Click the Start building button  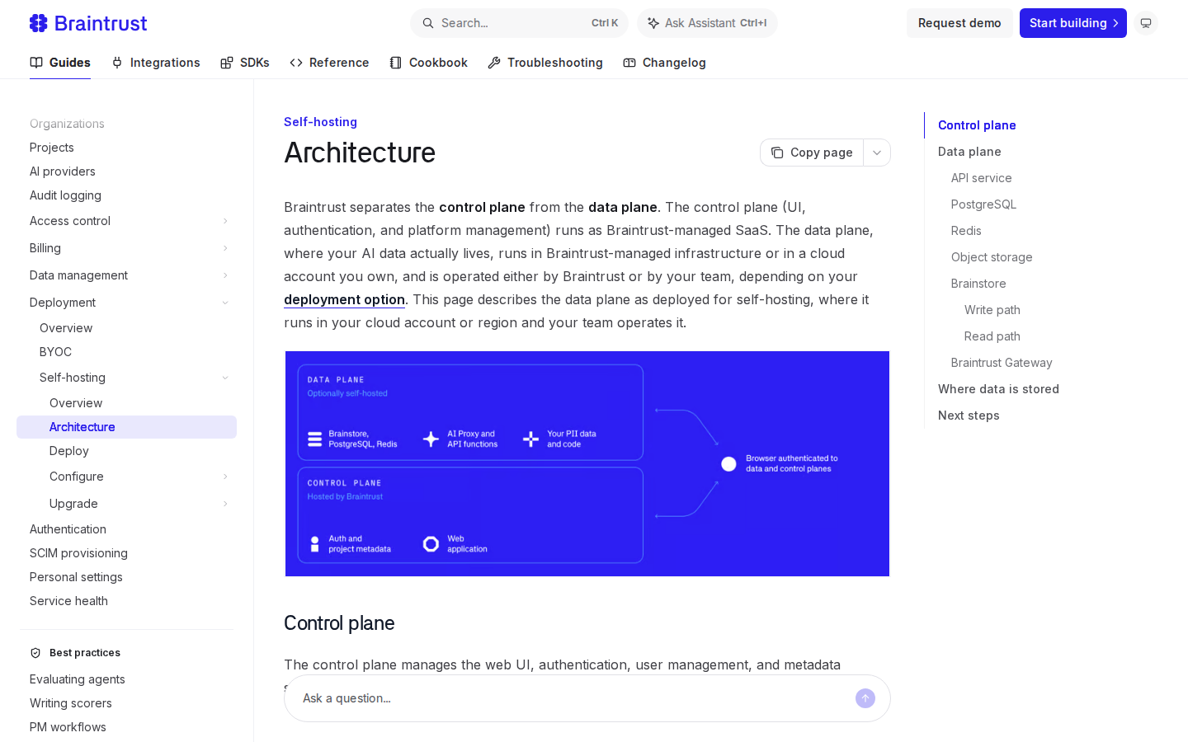click(1073, 23)
